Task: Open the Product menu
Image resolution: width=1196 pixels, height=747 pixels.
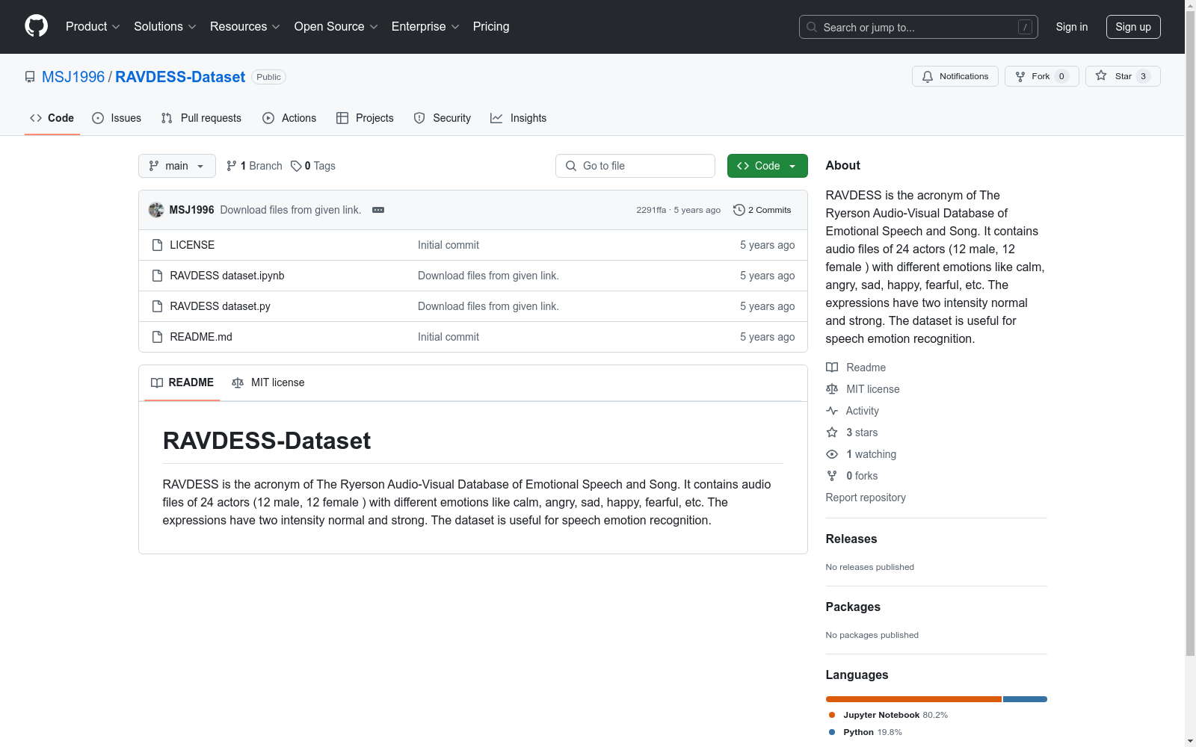Action: pos(93,26)
